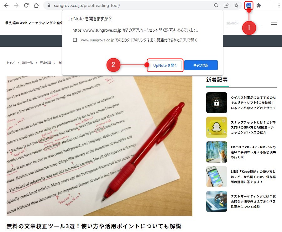
Task: Open スナップチャットとは article link
Action: pos(253,127)
